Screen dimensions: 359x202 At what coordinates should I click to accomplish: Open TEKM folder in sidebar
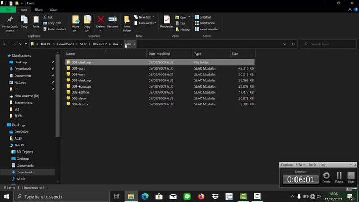click(x=18, y=116)
